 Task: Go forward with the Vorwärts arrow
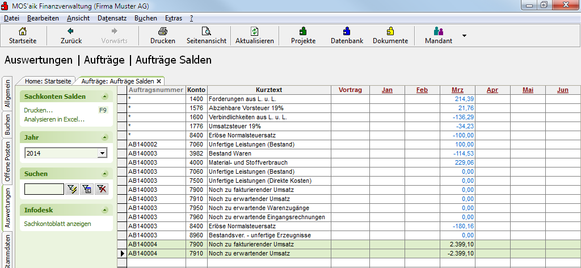coord(114,36)
